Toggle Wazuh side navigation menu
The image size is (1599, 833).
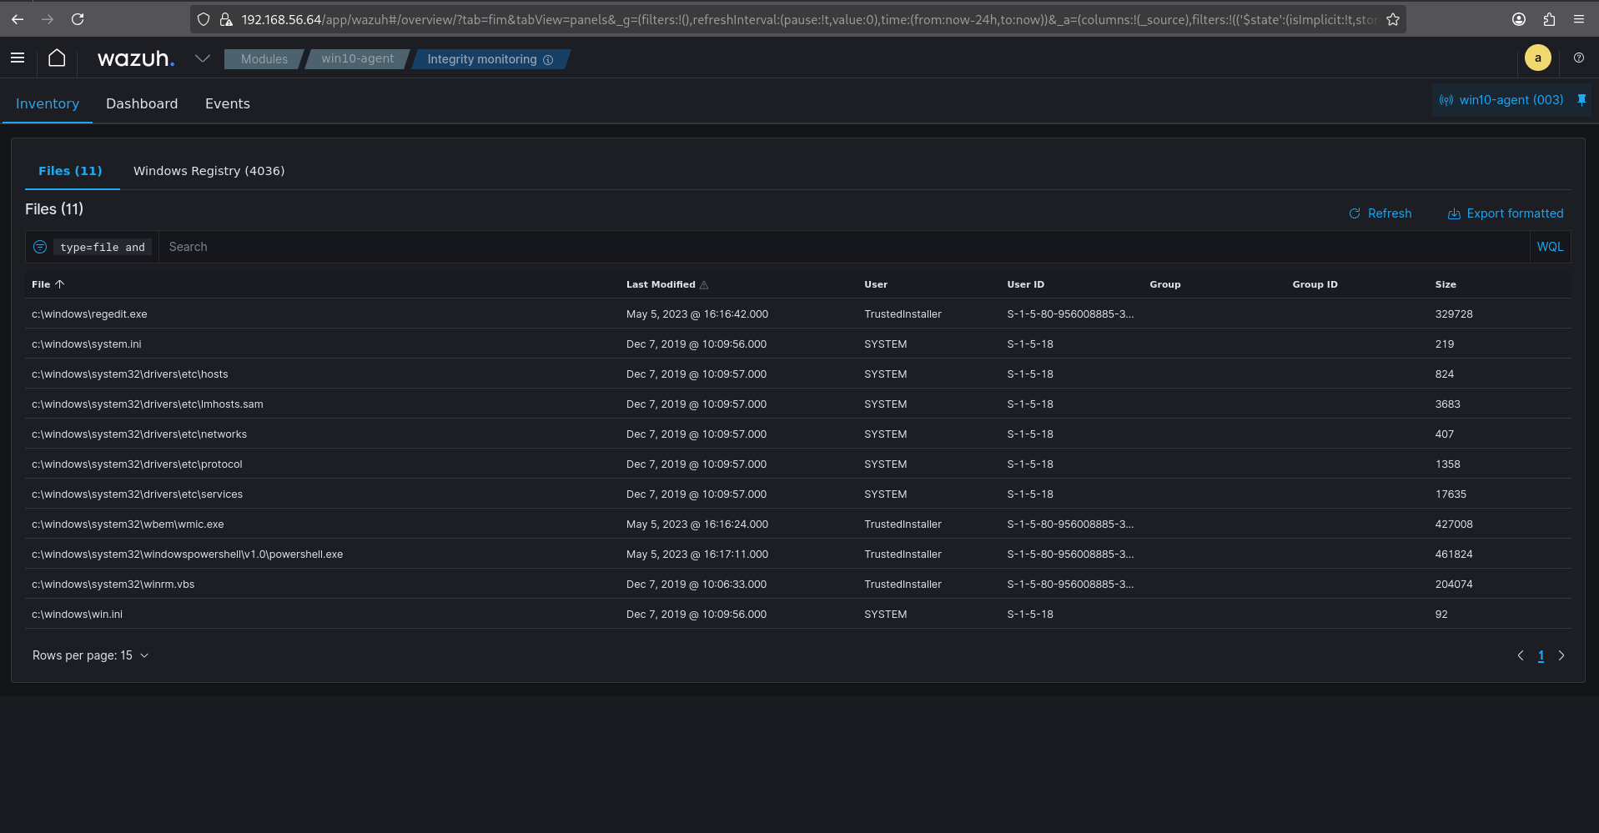(18, 58)
